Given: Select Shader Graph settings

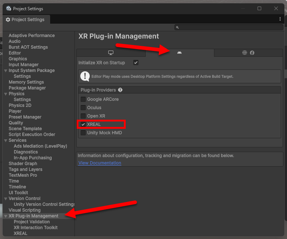Looking at the screenshot, I should click(x=23, y=163).
